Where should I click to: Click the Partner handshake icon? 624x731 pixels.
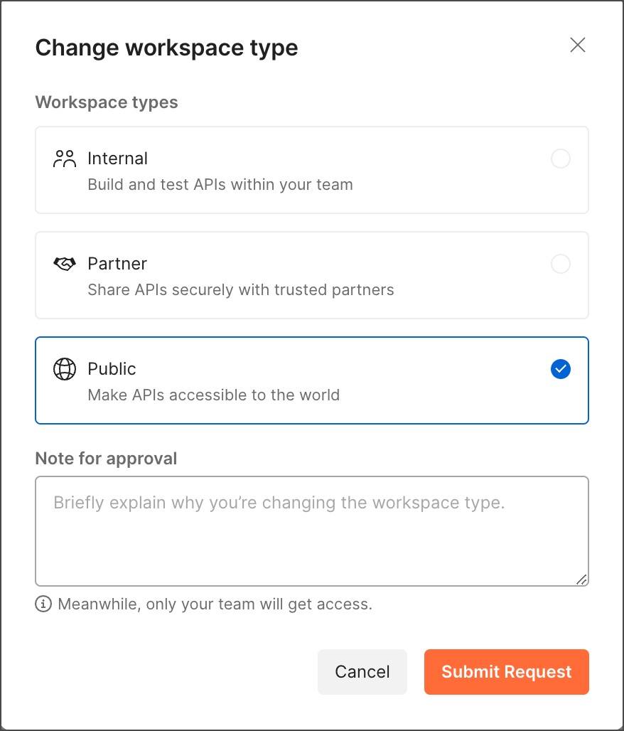65,264
